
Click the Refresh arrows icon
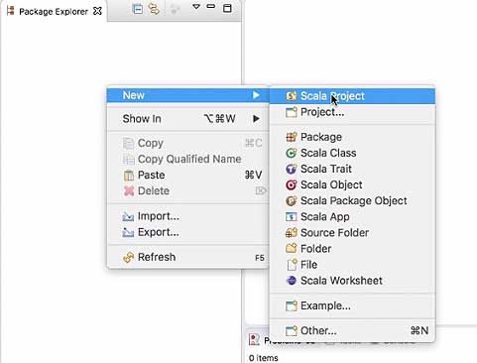[x=128, y=257]
